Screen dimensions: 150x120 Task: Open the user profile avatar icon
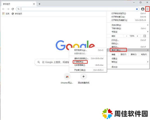[143, 9]
